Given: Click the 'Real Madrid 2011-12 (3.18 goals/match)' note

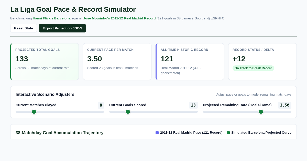Looking at the screenshot, I should [x=181, y=71].
